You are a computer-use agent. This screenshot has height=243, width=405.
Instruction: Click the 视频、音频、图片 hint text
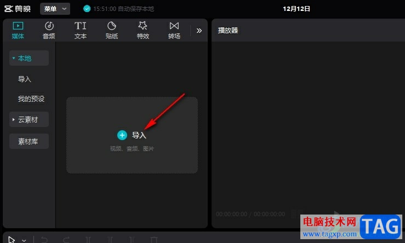click(x=132, y=148)
